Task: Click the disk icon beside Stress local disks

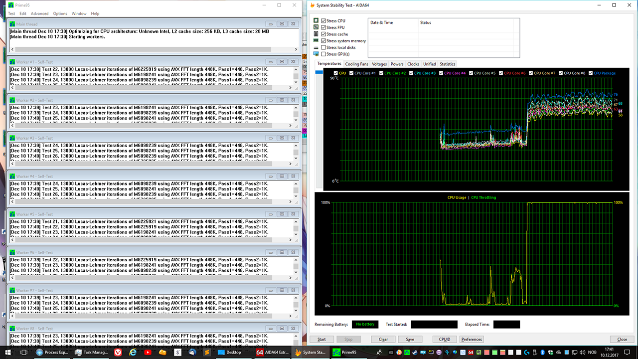Action: point(316,47)
